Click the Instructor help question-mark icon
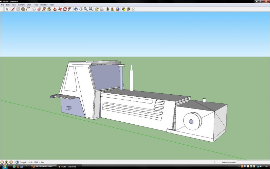 point(17,162)
